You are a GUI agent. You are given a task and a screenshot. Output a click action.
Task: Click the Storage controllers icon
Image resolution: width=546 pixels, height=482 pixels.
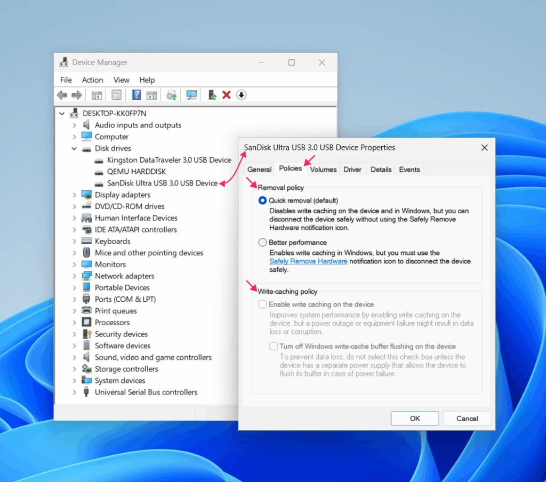point(86,368)
